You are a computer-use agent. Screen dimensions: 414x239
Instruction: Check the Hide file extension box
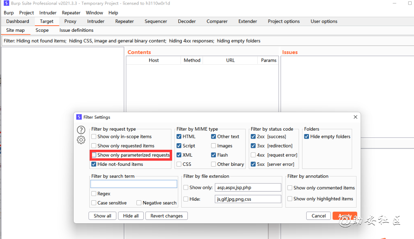tap(186, 199)
